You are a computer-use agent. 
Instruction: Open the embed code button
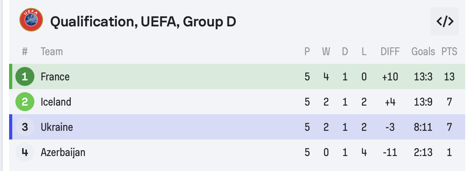[x=445, y=21]
